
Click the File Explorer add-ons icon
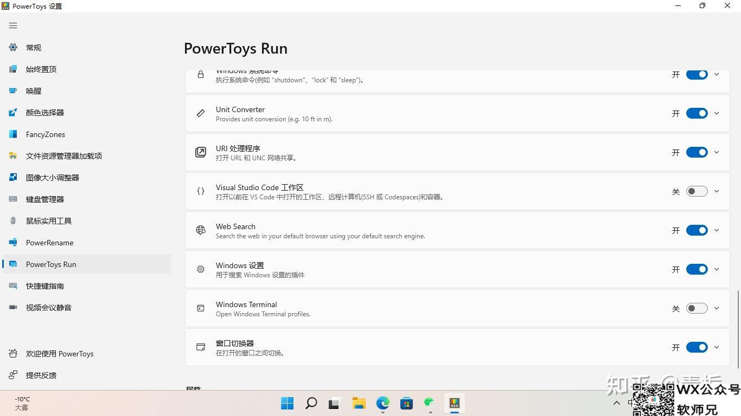coord(13,156)
